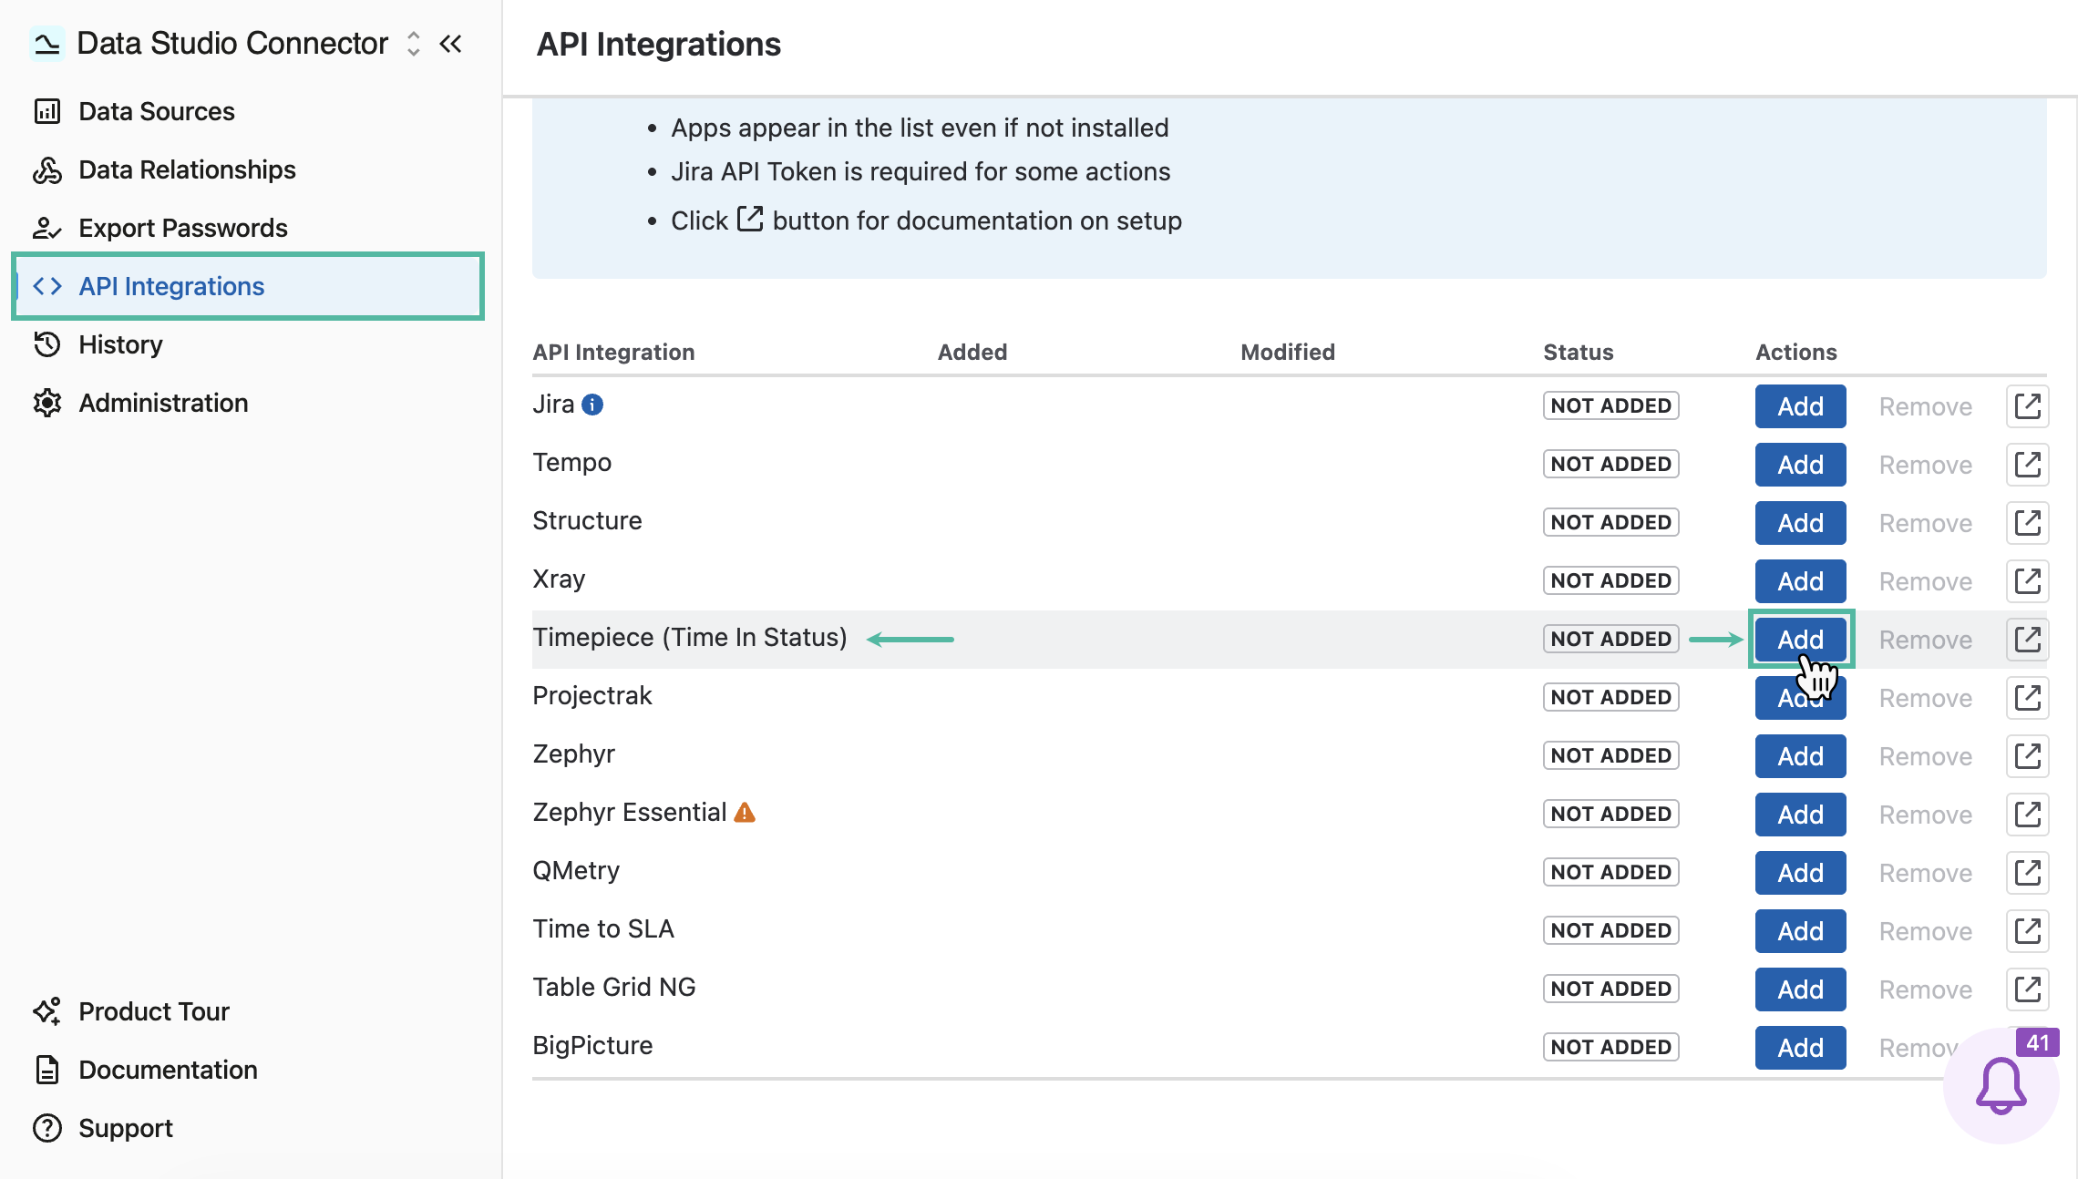Add the Timepiece (Time In Status) integration

1800,640
